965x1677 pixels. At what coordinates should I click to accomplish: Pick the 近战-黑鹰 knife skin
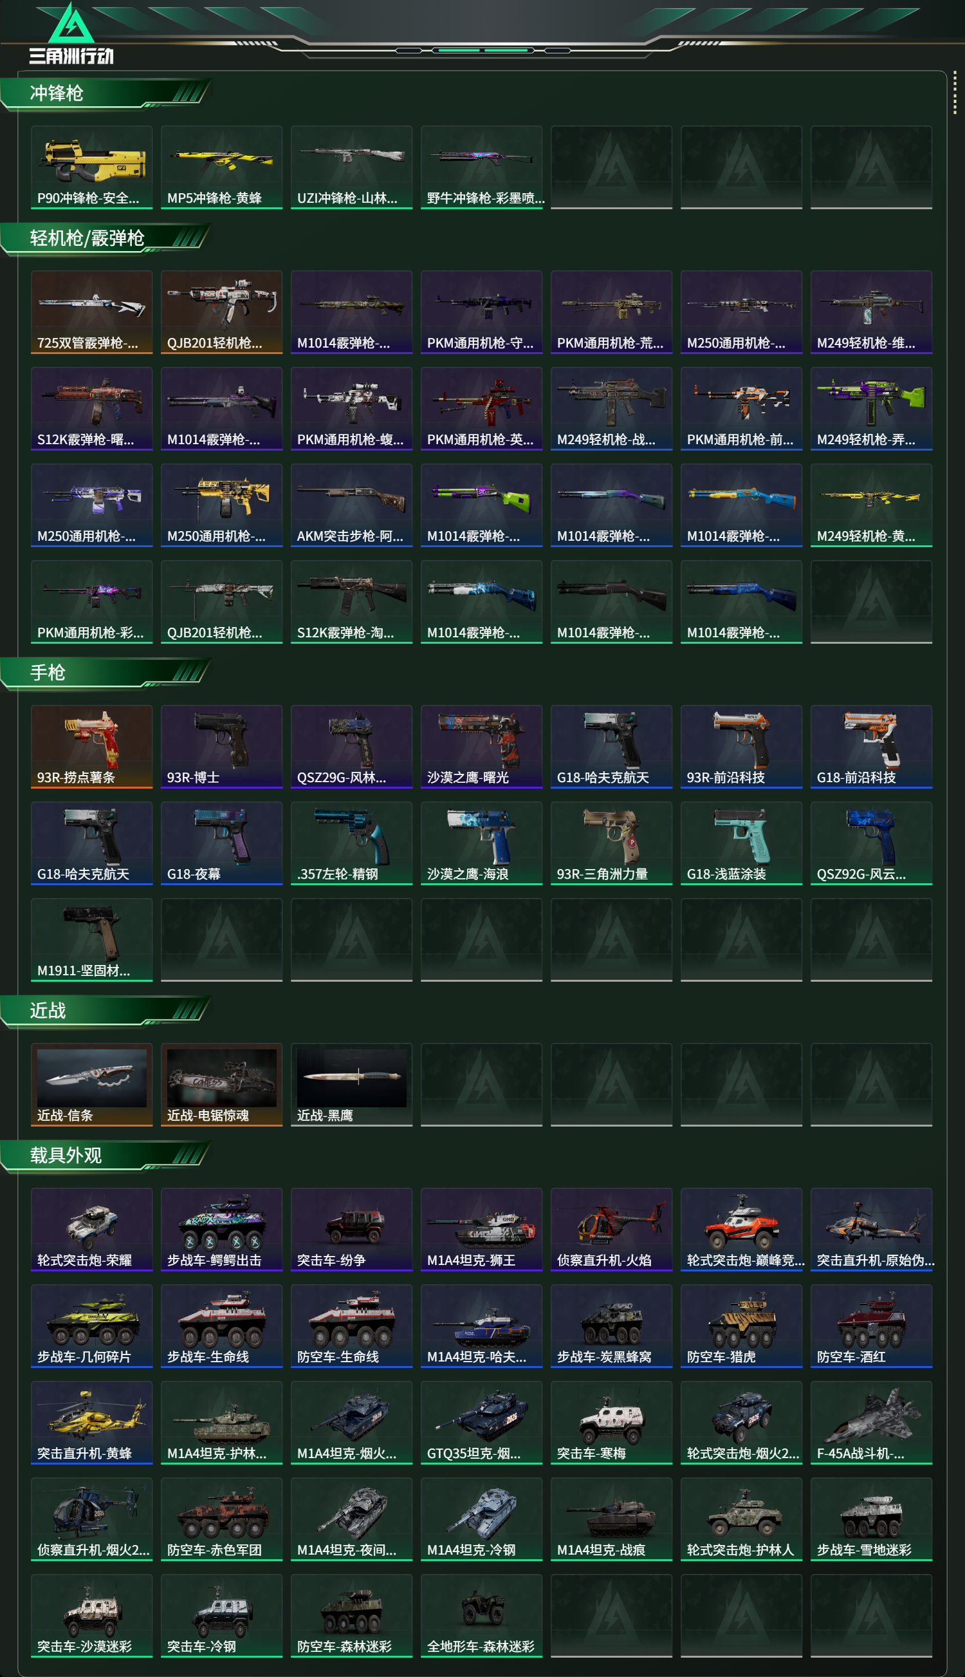click(x=351, y=1085)
